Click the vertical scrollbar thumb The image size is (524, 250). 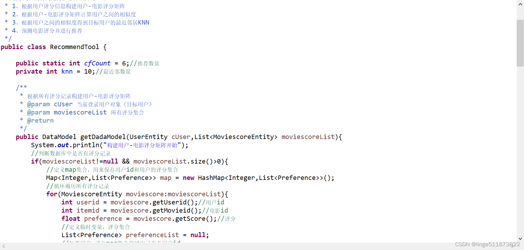point(520,43)
